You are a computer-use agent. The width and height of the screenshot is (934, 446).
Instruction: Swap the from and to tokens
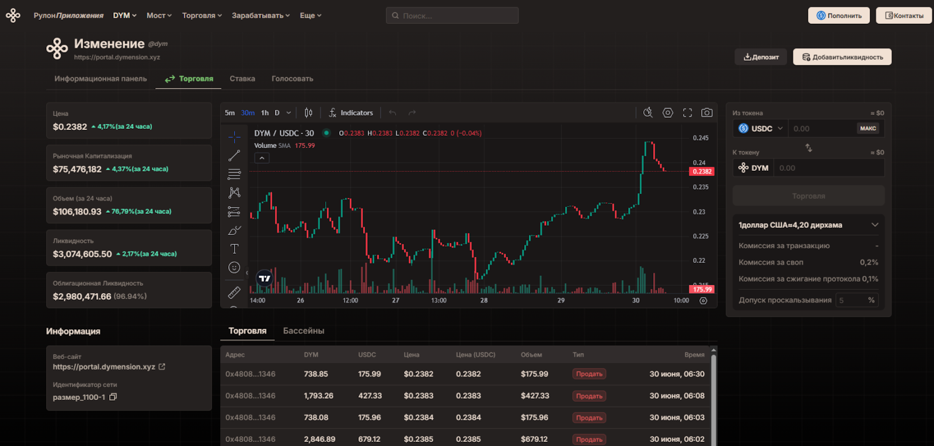coord(808,148)
